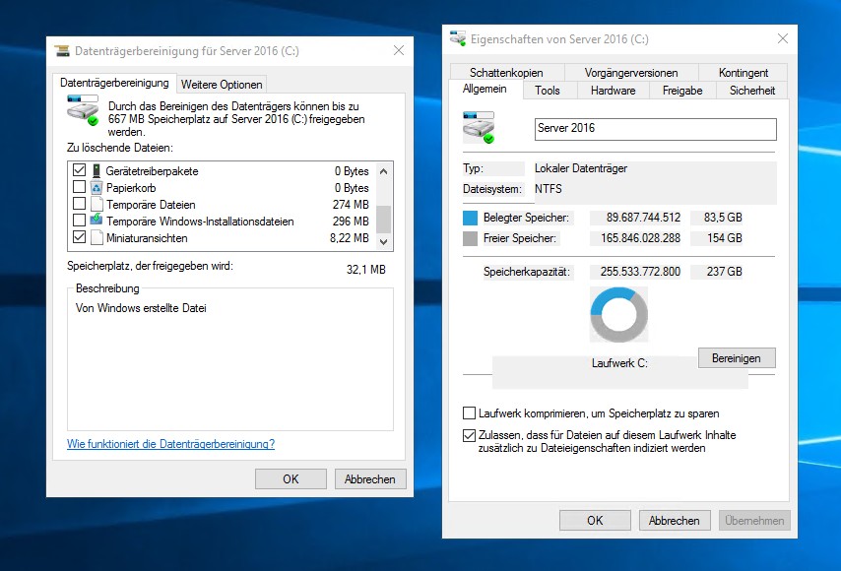The height and width of the screenshot is (571, 841).
Task: Click the blue Belegter Speicher color swatch
Action: tap(470, 218)
